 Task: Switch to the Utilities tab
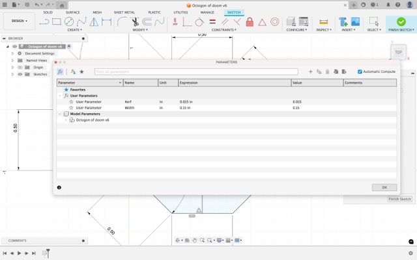pyautogui.click(x=180, y=12)
